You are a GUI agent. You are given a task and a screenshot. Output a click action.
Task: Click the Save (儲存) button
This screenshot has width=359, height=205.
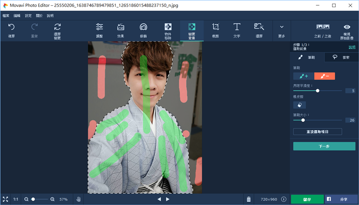click(x=307, y=199)
